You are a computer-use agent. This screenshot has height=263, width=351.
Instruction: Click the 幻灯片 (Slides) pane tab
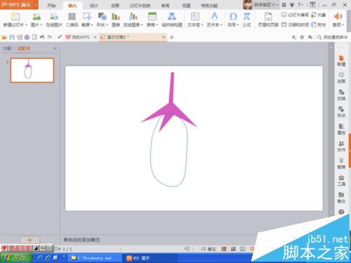(x=24, y=48)
